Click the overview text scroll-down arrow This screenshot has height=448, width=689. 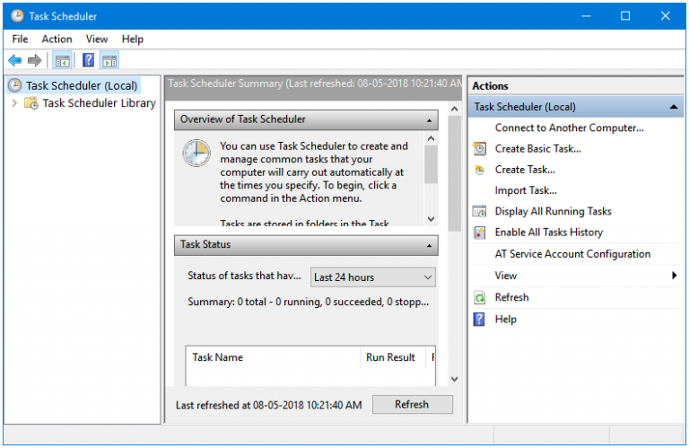(x=431, y=218)
